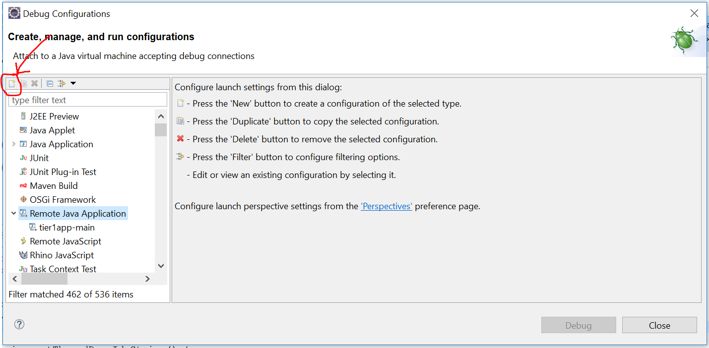Select Rhino JavaScript entry
709x348 pixels.
pos(62,255)
